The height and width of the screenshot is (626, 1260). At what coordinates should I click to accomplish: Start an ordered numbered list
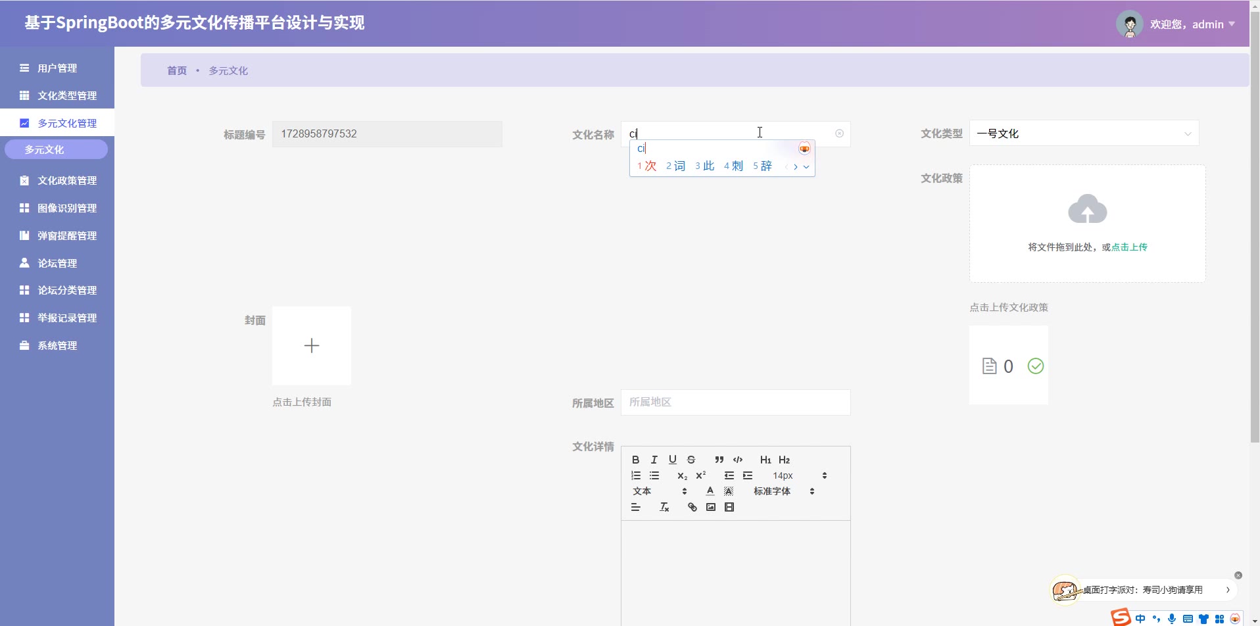click(635, 475)
